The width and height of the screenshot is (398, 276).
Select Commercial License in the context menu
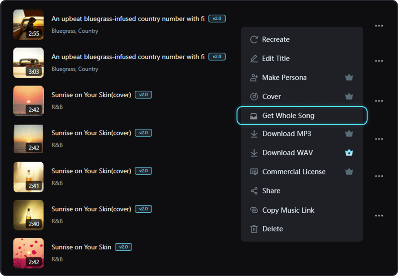(294, 171)
